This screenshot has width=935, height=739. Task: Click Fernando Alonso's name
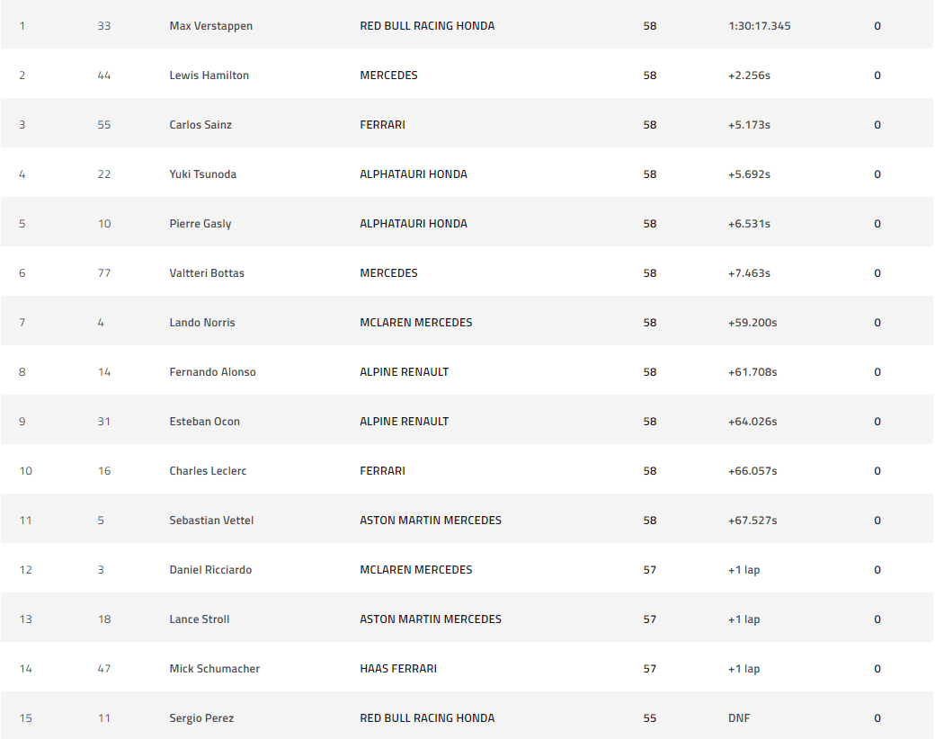[x=212, y=372]
